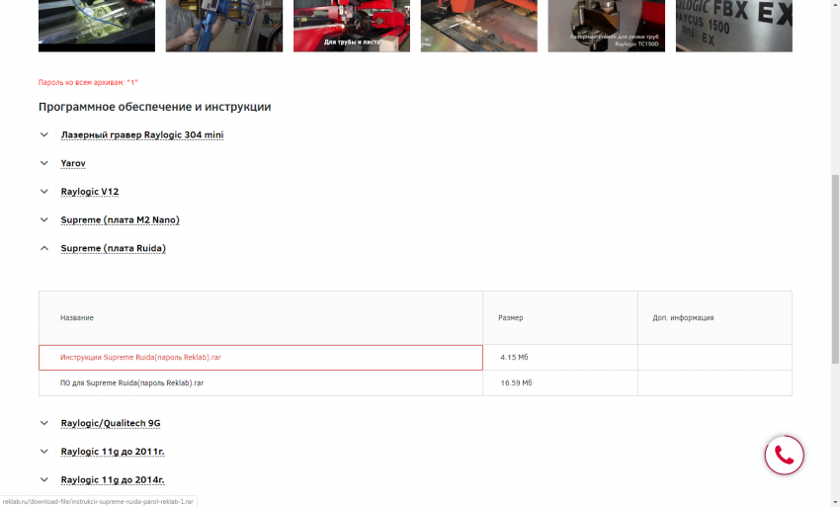Click the scrollbar down arrow

[x=834, y=501]
